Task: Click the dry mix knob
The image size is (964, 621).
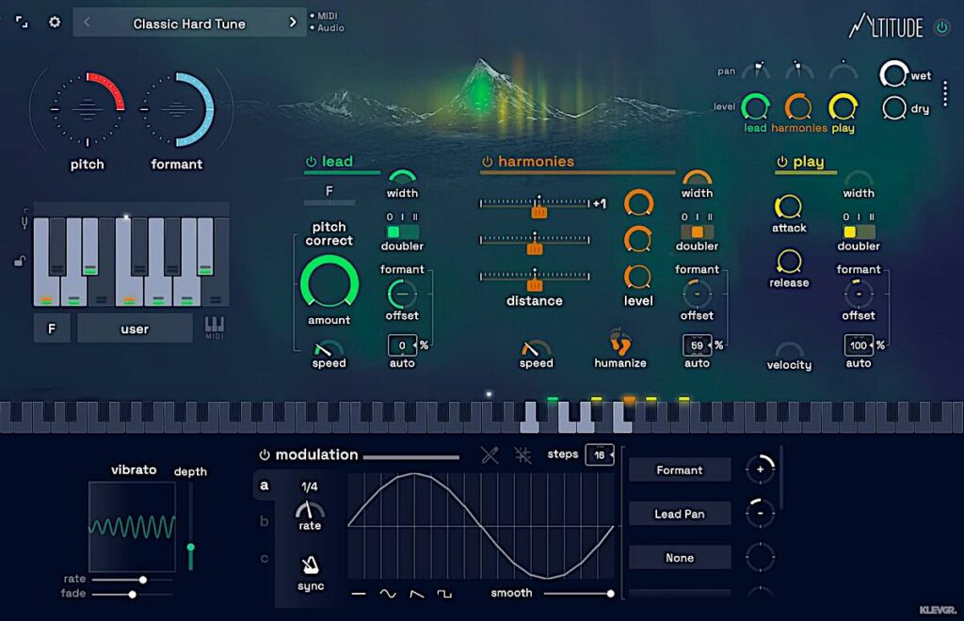Action: (x=894, y=109)
